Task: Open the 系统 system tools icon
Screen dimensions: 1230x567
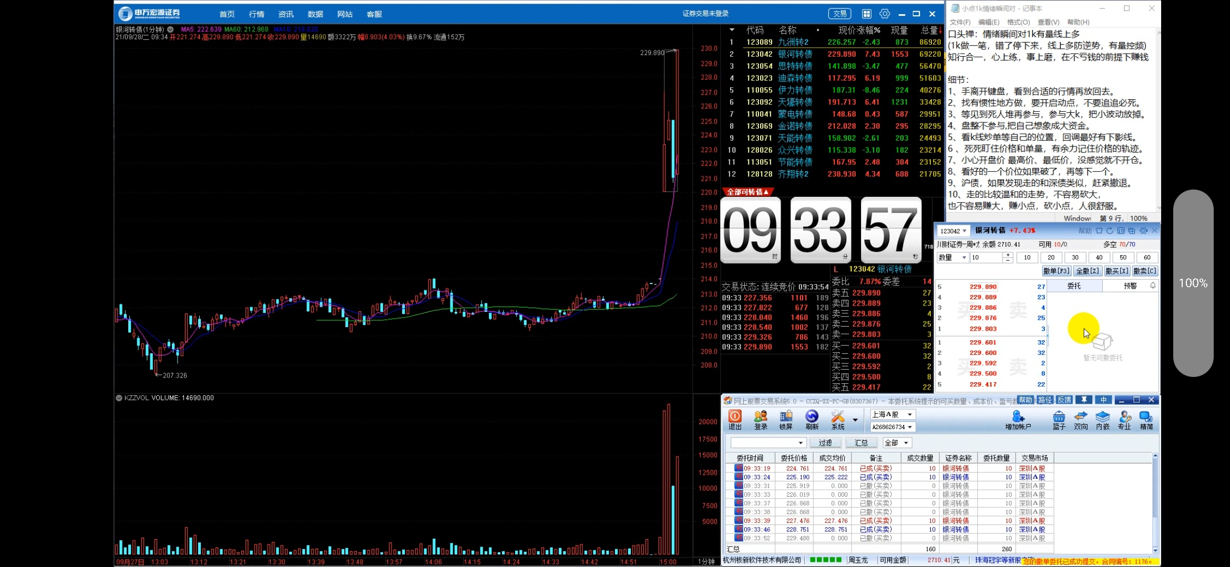Action: [x=838, y=420]
